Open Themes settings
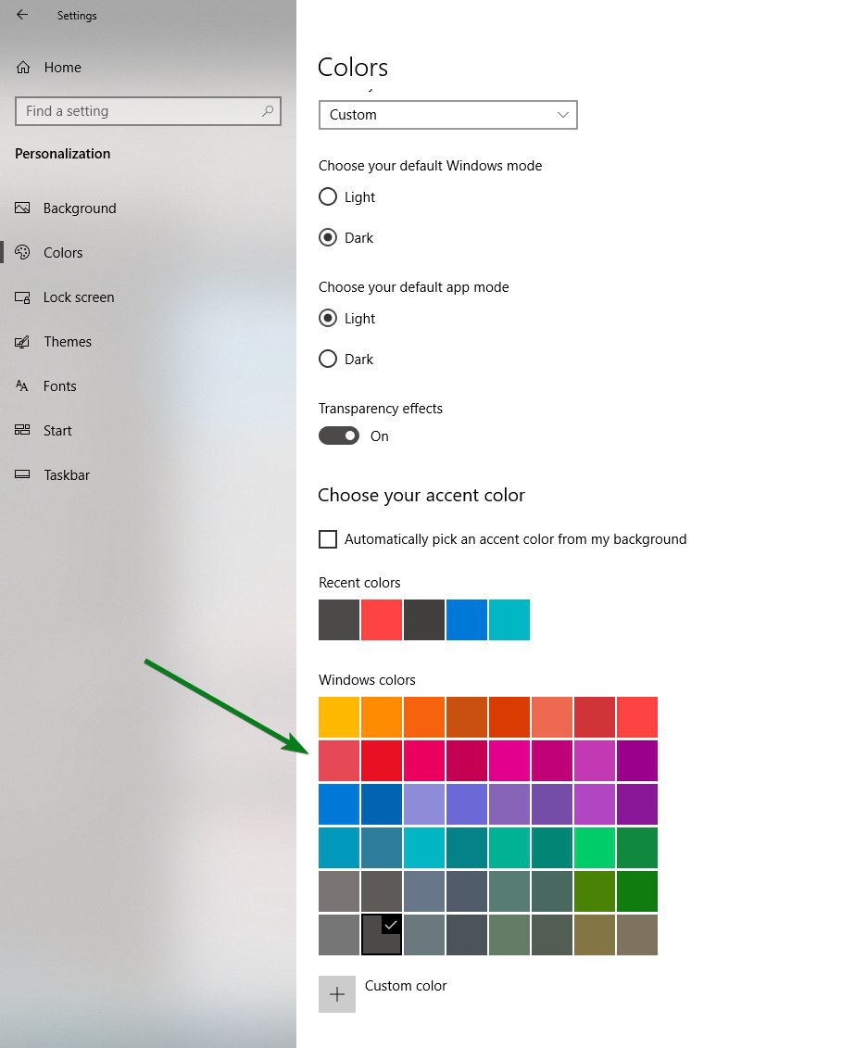Image resolution: width=842 pixels, height=1048 pixels. [68, 342]
